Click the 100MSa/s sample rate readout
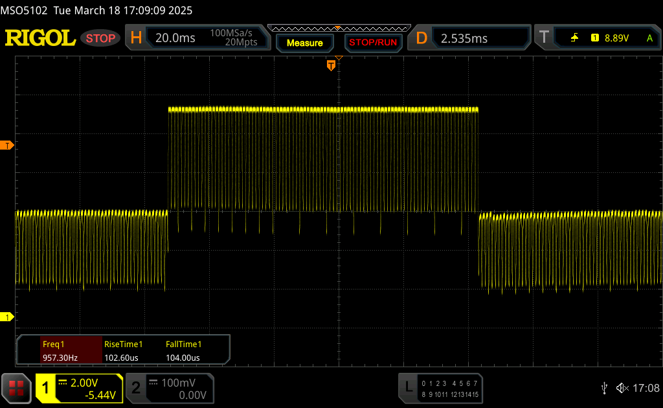The image size is (663, 408). (231, 33)
